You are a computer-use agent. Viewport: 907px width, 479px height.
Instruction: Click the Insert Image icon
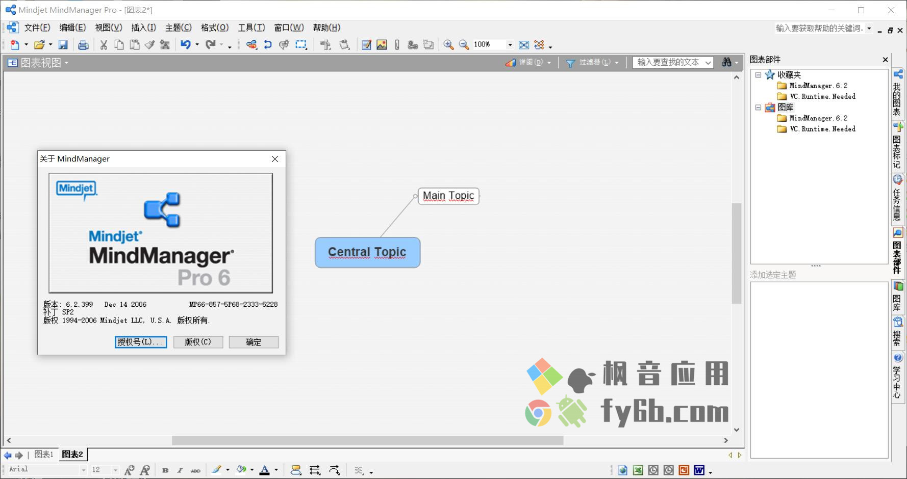[x=382, y=45]
